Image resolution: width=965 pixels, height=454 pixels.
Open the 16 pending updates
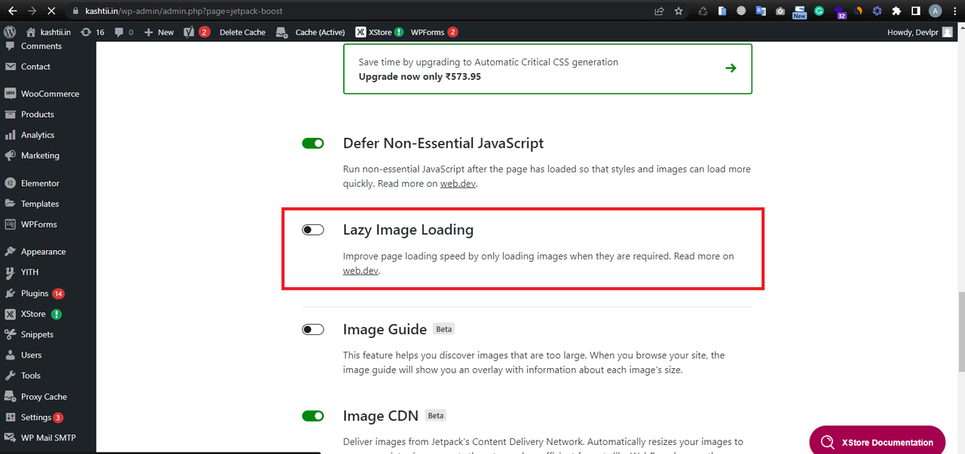[92, 32]
